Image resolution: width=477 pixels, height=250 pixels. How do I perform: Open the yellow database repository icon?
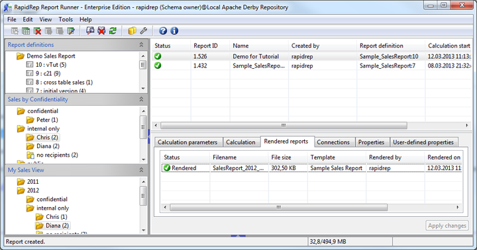pos(132,30)
